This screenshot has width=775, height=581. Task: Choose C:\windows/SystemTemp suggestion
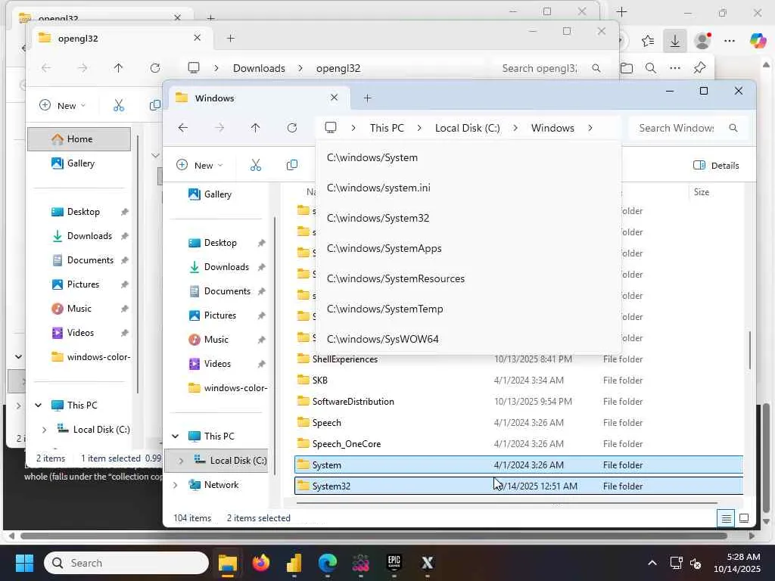[468, 309]
